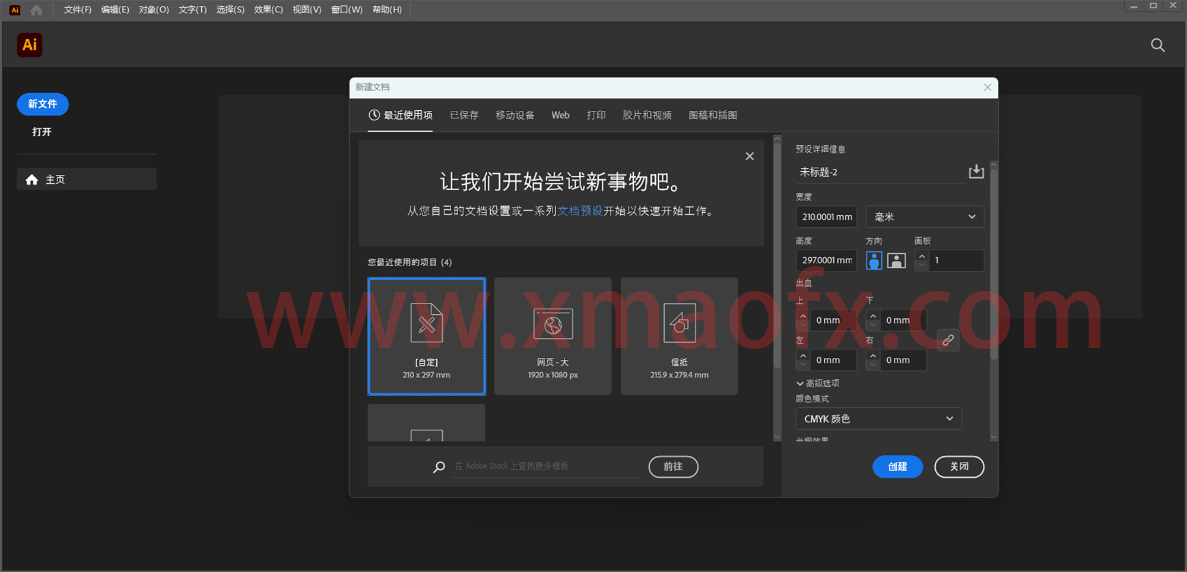Save the document preset via the download icon
This screenshot has height=572, width=1187.
pos(976,172)
